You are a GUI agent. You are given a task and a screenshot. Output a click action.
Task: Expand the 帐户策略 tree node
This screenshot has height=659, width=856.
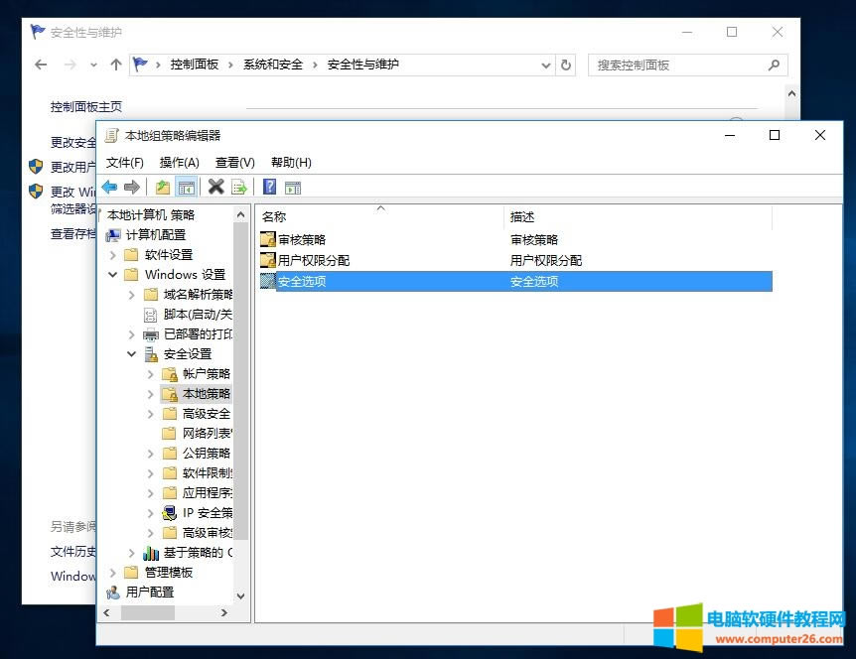pyautogui.click(x=151, y=374)
